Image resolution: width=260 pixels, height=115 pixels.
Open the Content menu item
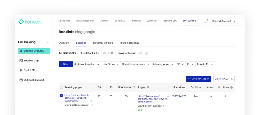[x=104, y=21]
